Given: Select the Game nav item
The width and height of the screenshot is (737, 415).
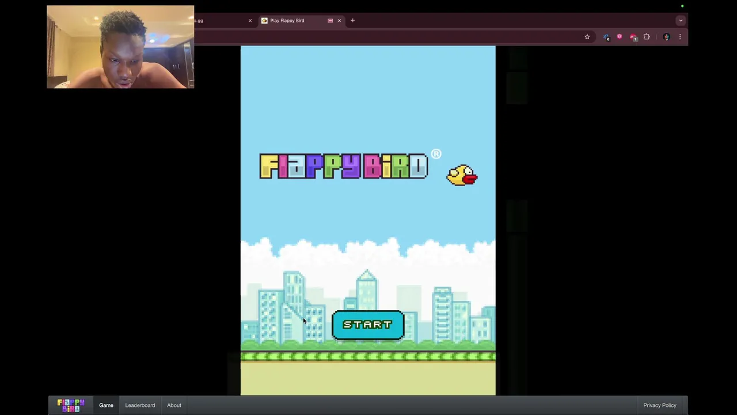Looking at the screenshot, I should (x=106, y=405).
